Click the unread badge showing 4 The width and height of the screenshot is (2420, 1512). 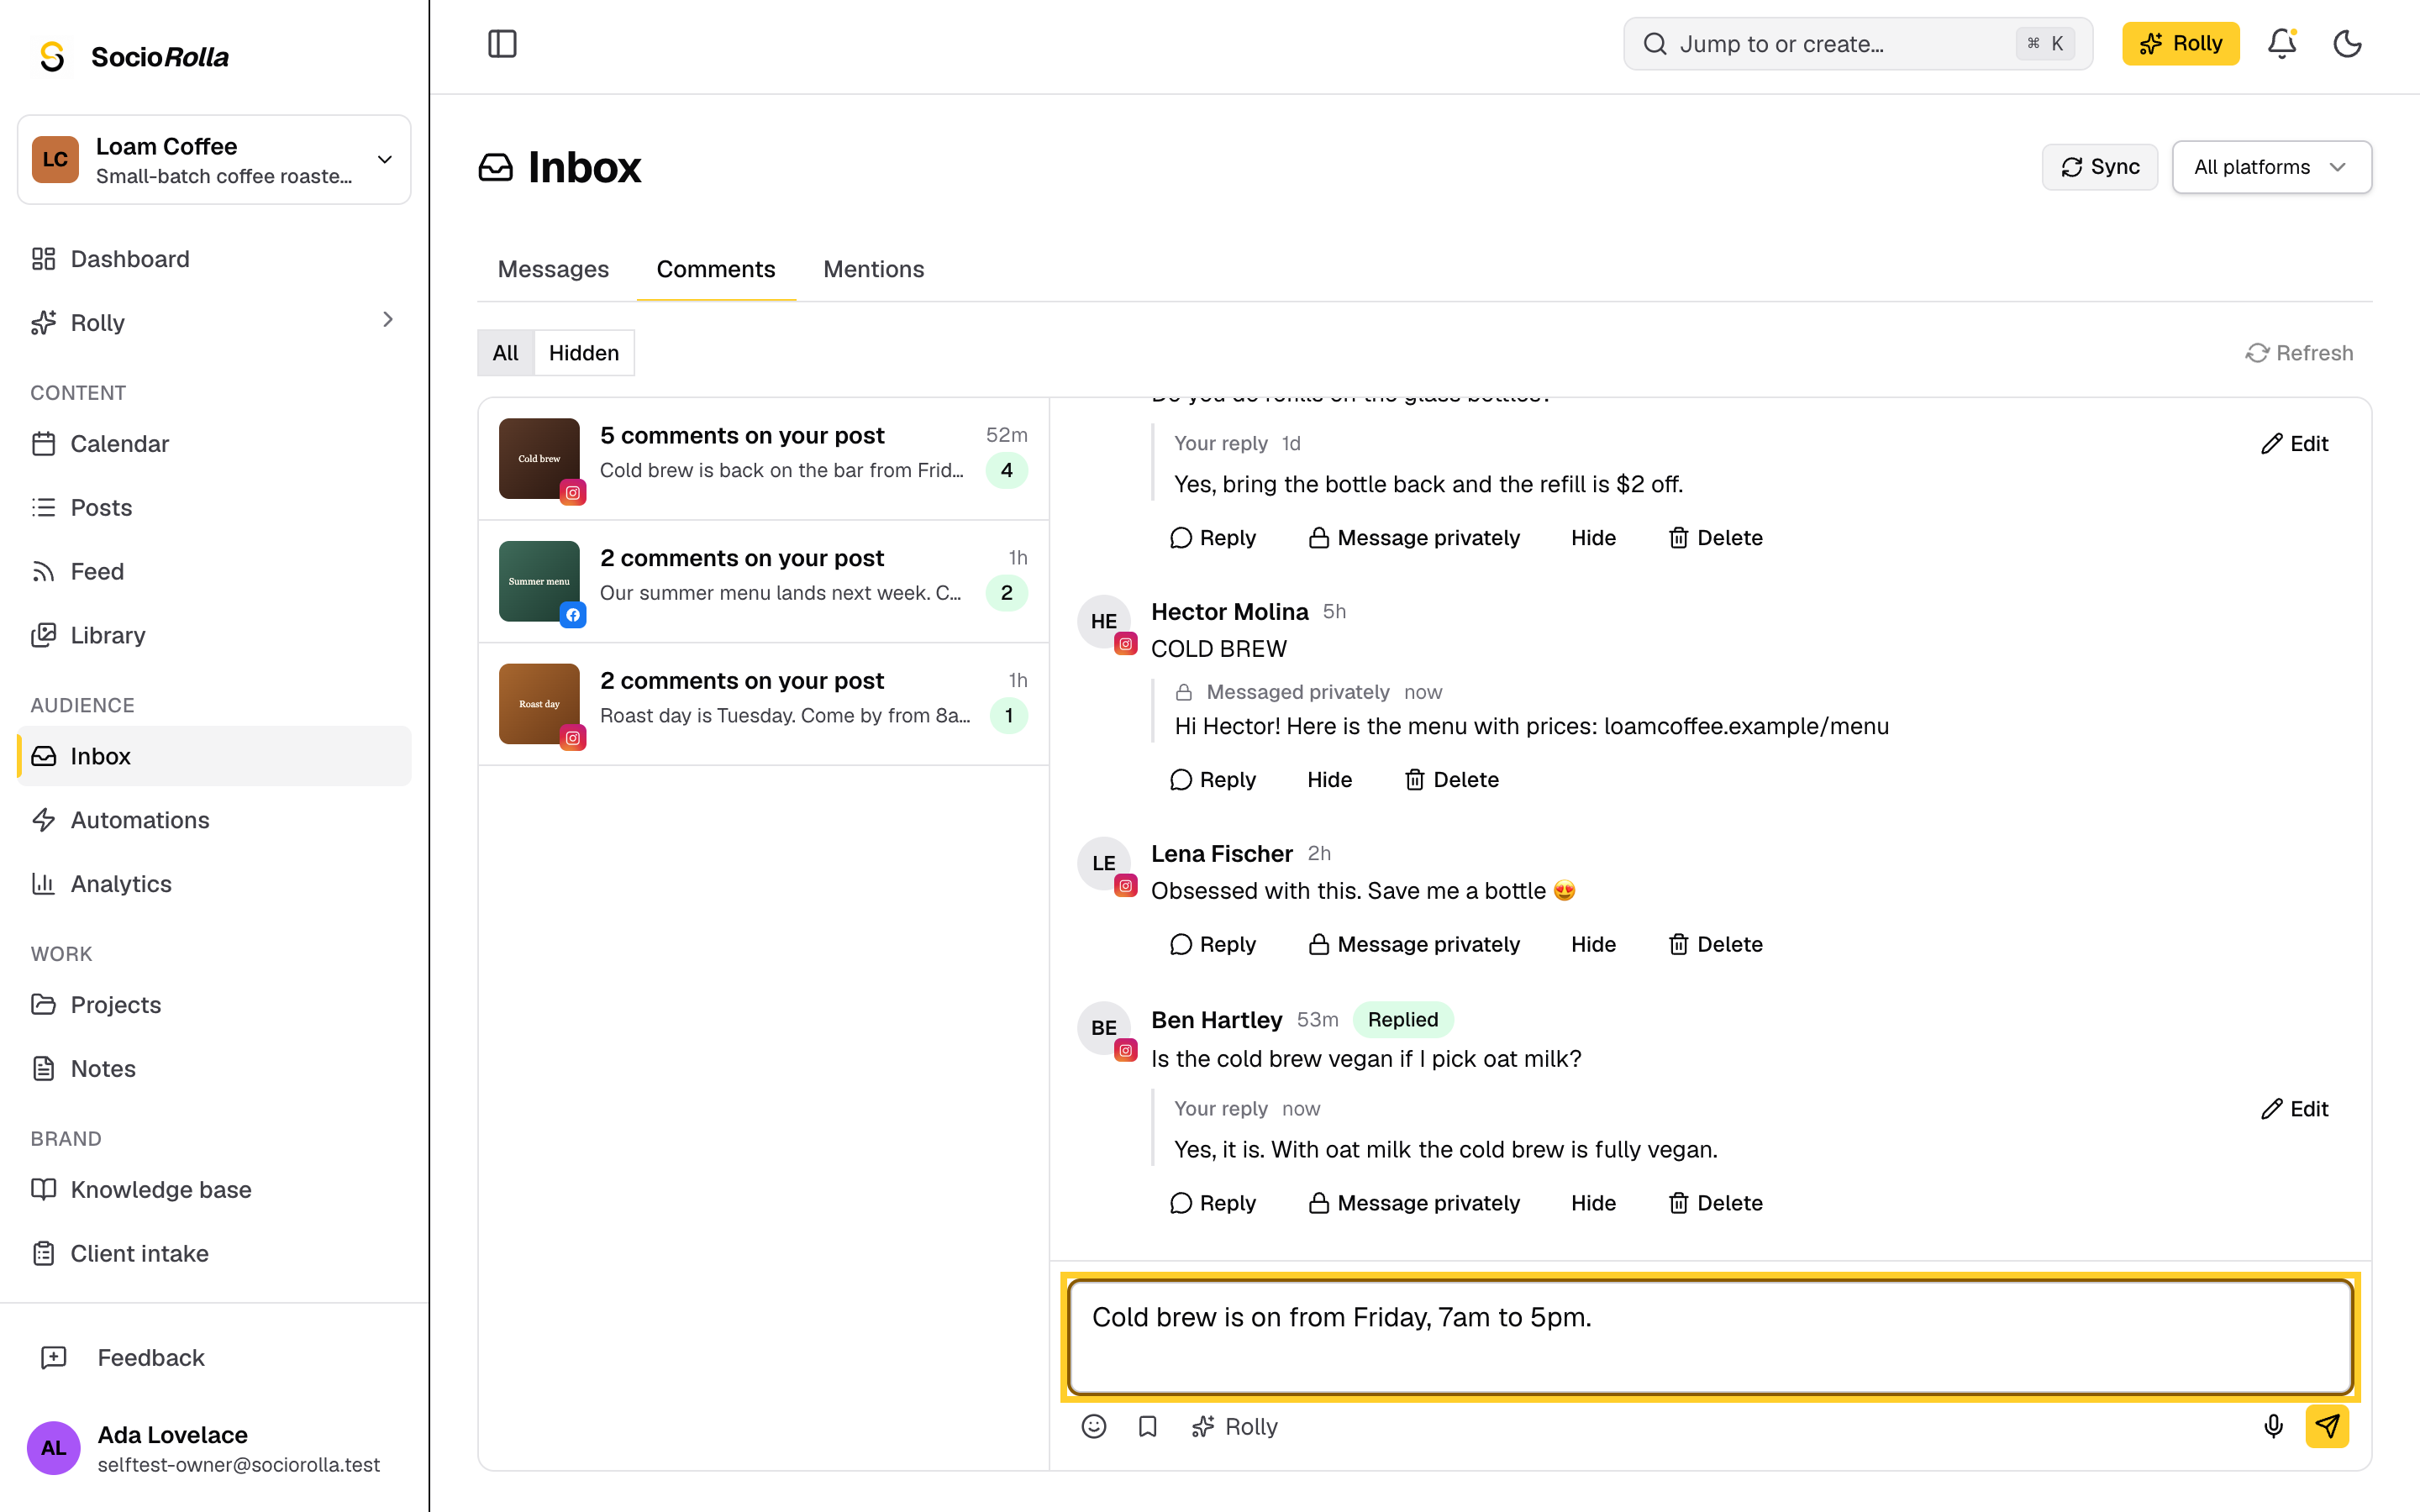coord(1007,470)
